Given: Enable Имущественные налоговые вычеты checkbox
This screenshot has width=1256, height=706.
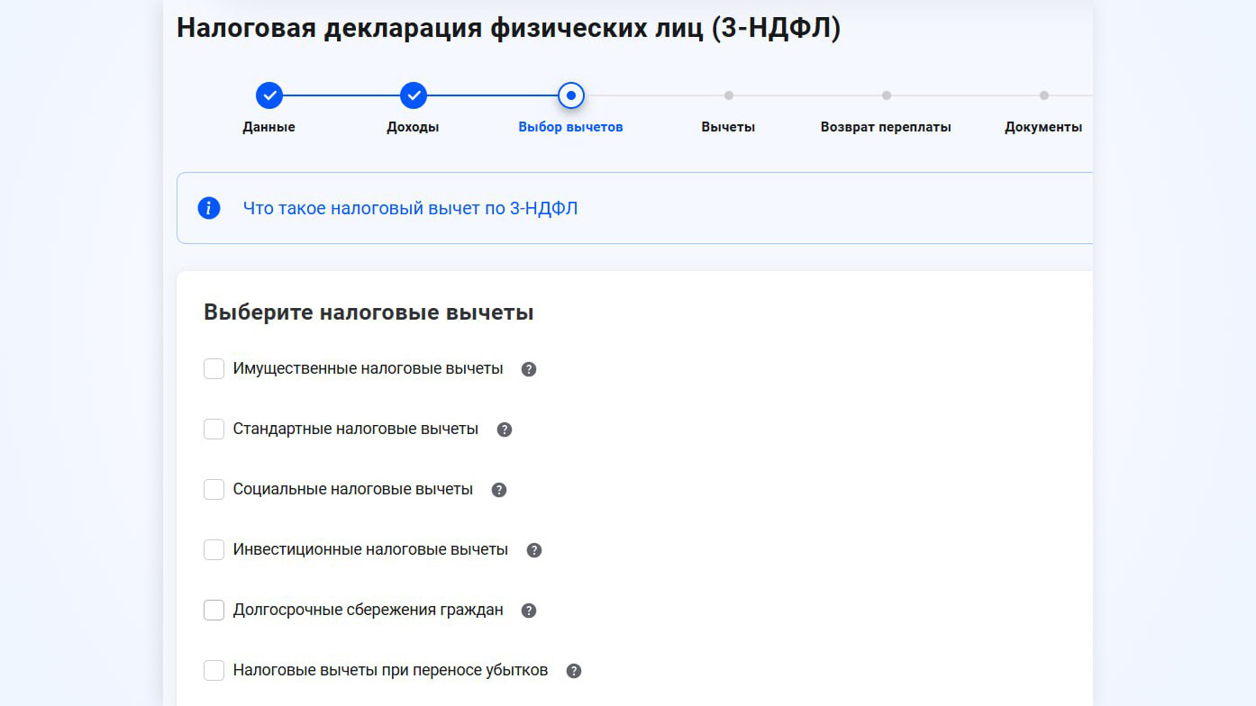Looking at the screenshot, I should (214, 369).
